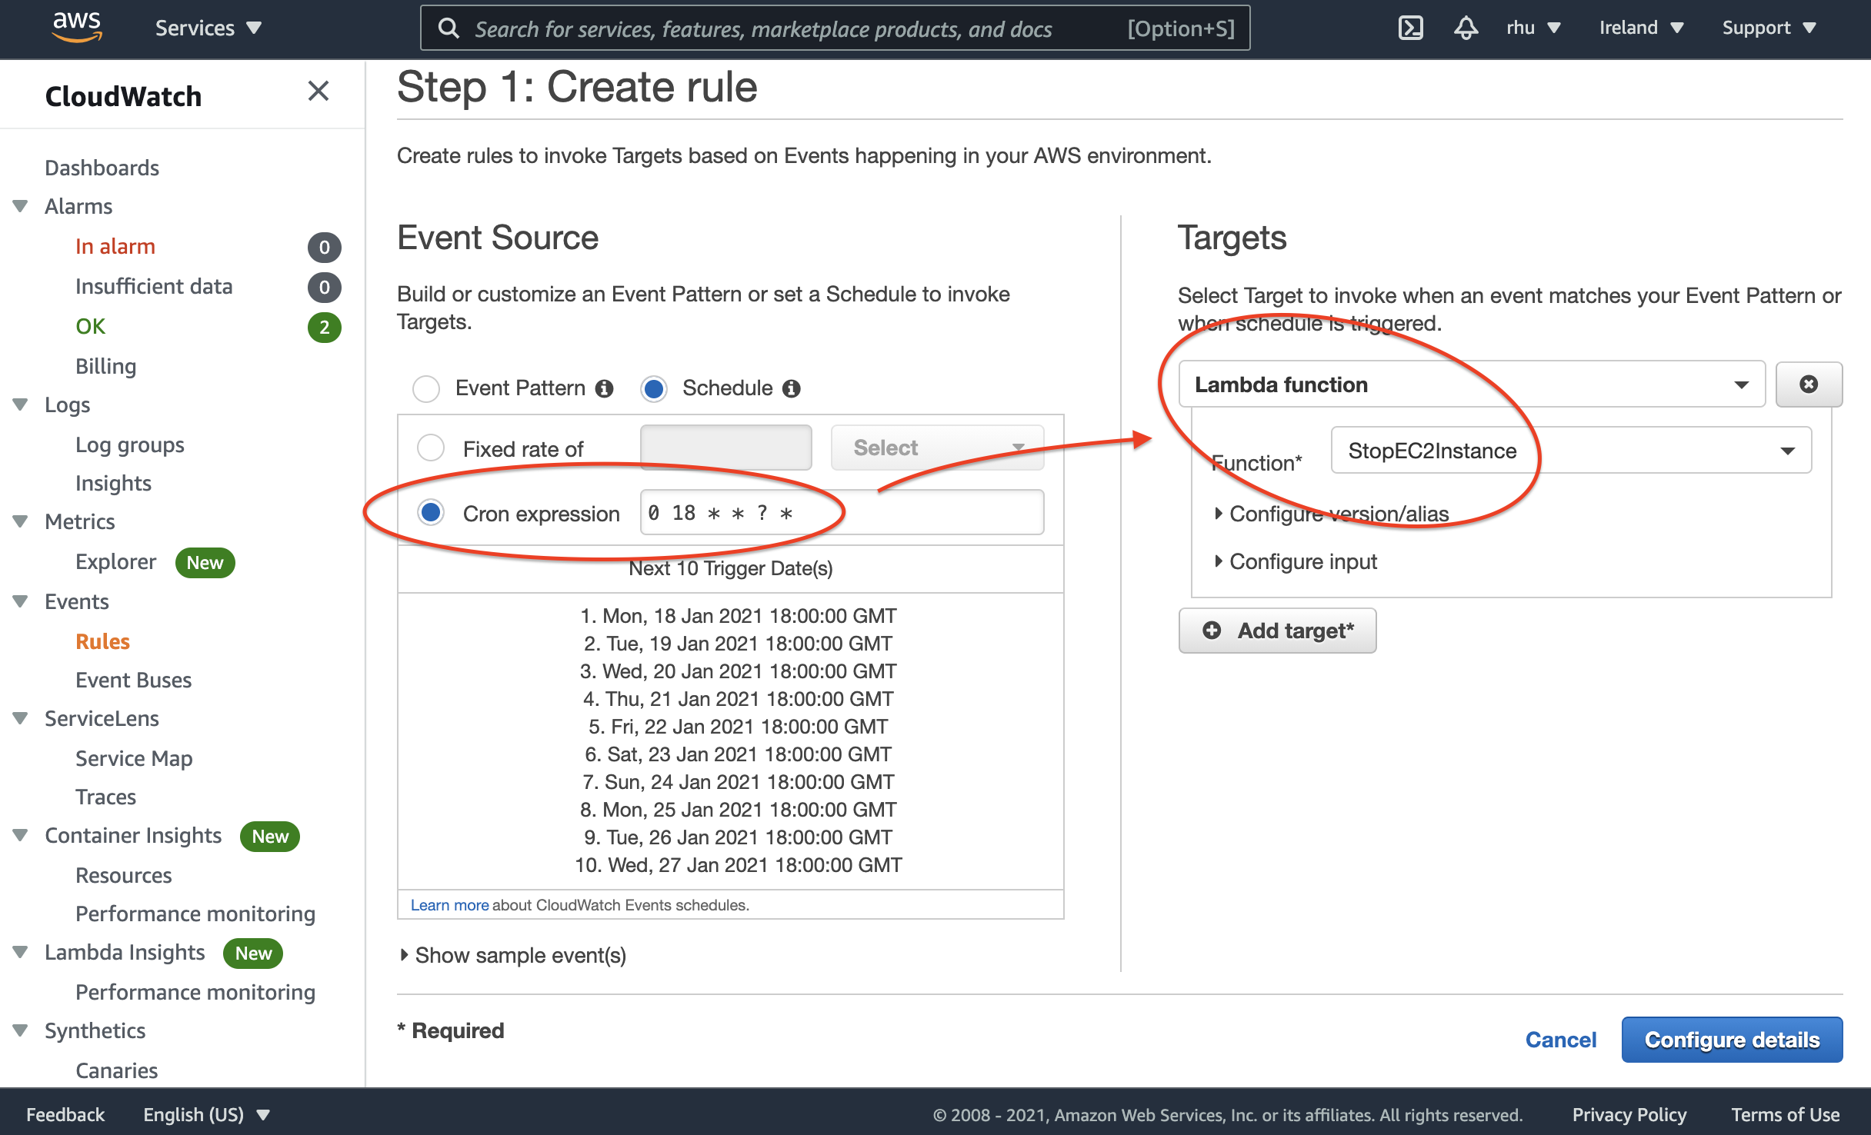Click the Configure details button

tap(1732, 1040)
